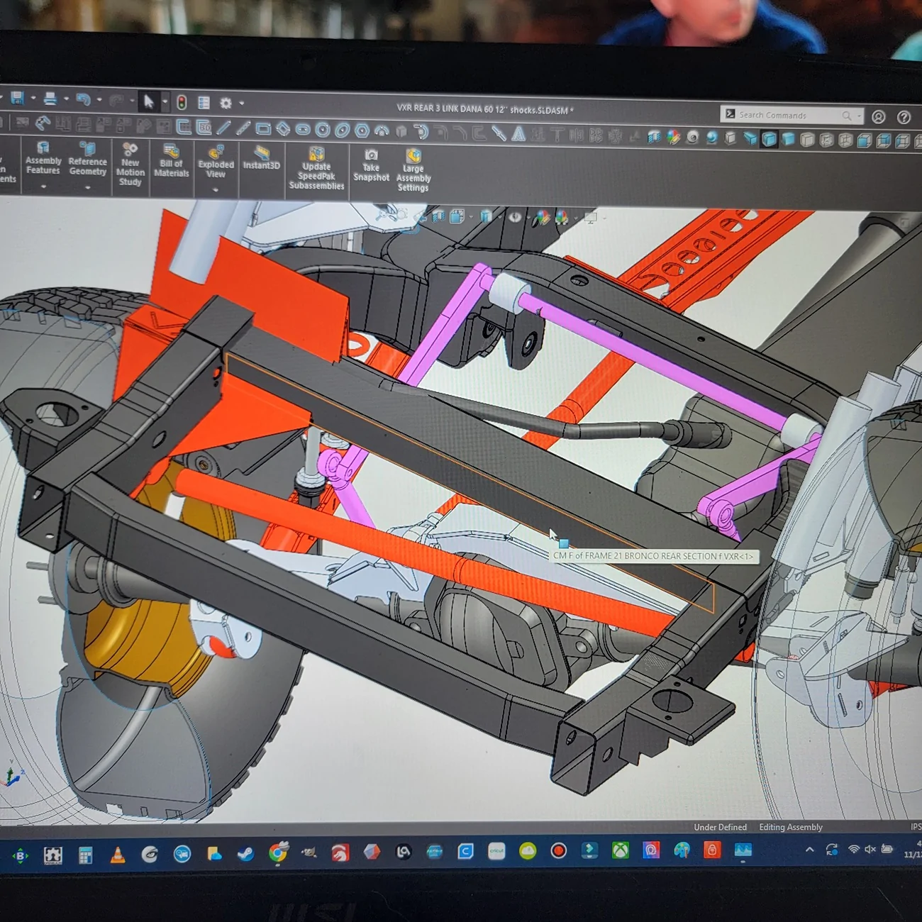Click the Edit Appearance color ball icon
922x922 pixels.
pyautogui.click(x=673, y=137)
